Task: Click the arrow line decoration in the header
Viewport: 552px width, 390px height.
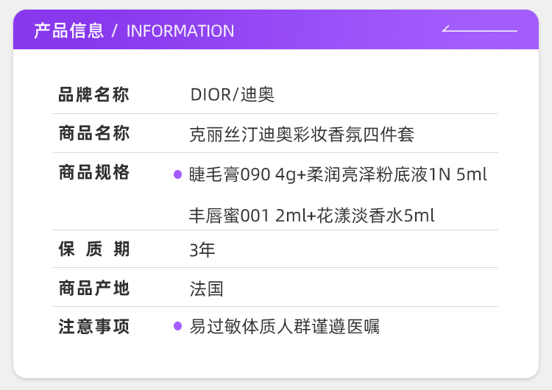Action: tap(479, 30)
